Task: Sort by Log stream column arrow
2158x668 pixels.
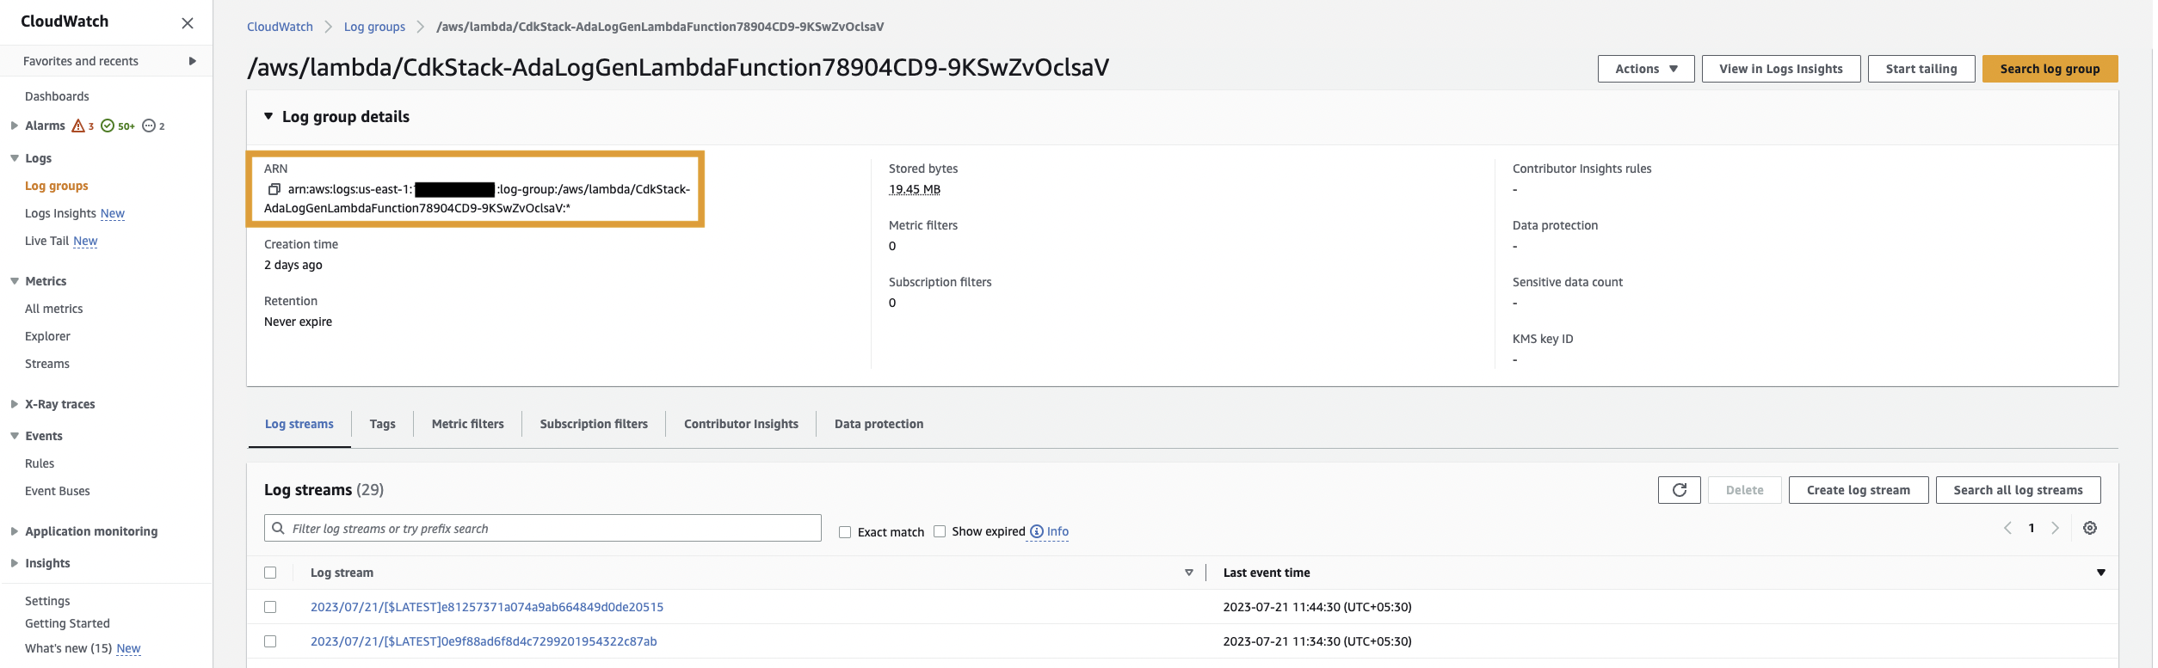Action: pyautogui.click(x=1188, y=573)
